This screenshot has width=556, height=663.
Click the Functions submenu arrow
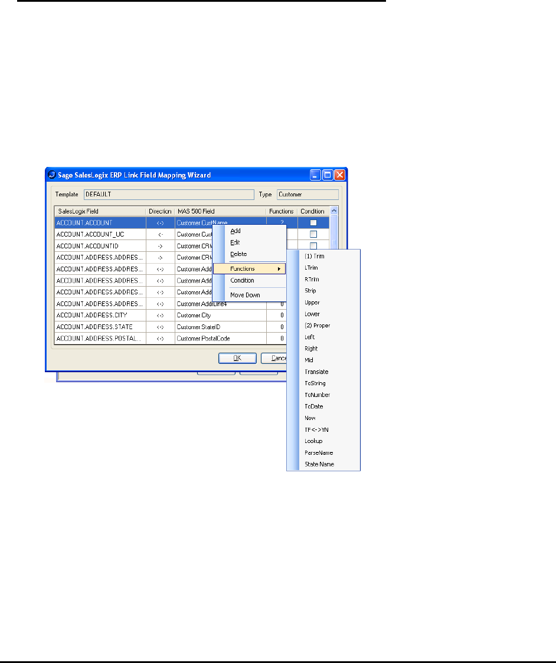pos(279,269)
